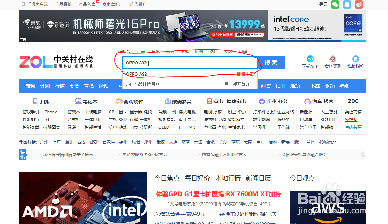Screen dimensions: 388x224
Task: Click the 下载APP icon
Action: [310, 59]
